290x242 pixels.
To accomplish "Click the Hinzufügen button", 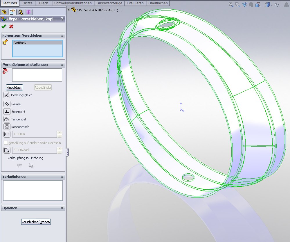I will [14, 88].
